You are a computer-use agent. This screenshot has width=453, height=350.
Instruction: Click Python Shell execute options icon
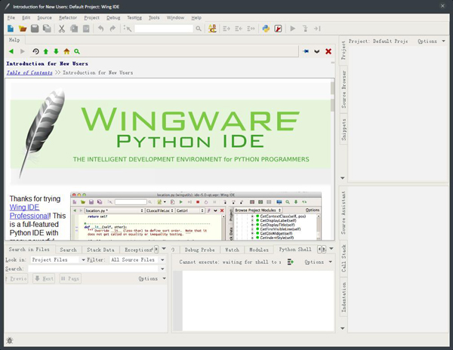[x=291, y=262]
